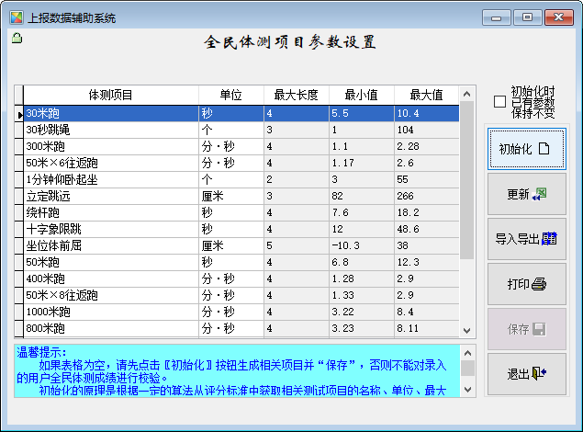
Task: Click the 体测项目 column header
Action: pos(110,95)
